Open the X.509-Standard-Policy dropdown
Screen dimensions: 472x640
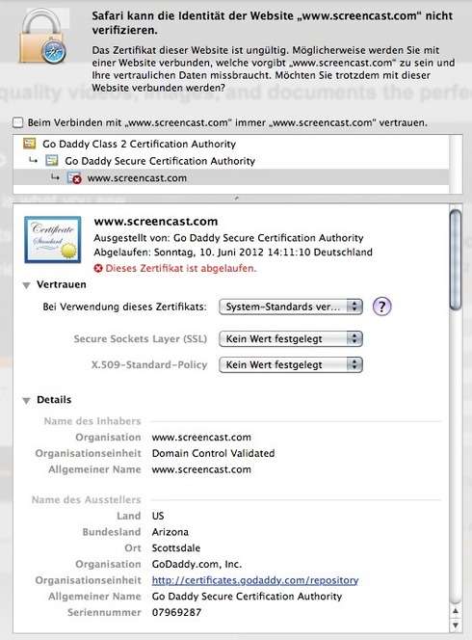pyautogui.click(x=291, y=364)
